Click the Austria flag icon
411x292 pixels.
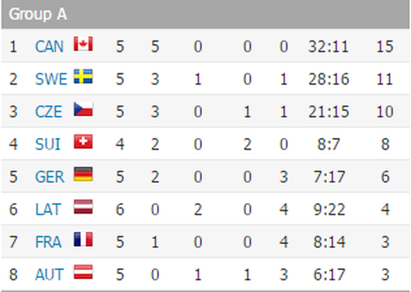coord(83,271)
